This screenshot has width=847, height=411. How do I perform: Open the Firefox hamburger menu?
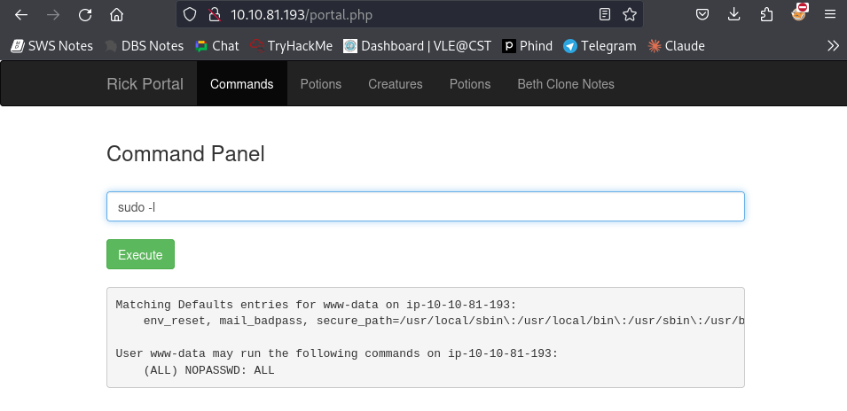pos(830,14)
